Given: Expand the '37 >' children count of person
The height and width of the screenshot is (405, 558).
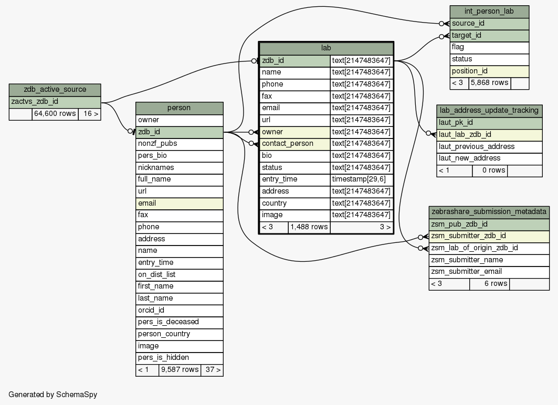Looking at the screenshot, I should pyautogui.click(x=212, y=370).
